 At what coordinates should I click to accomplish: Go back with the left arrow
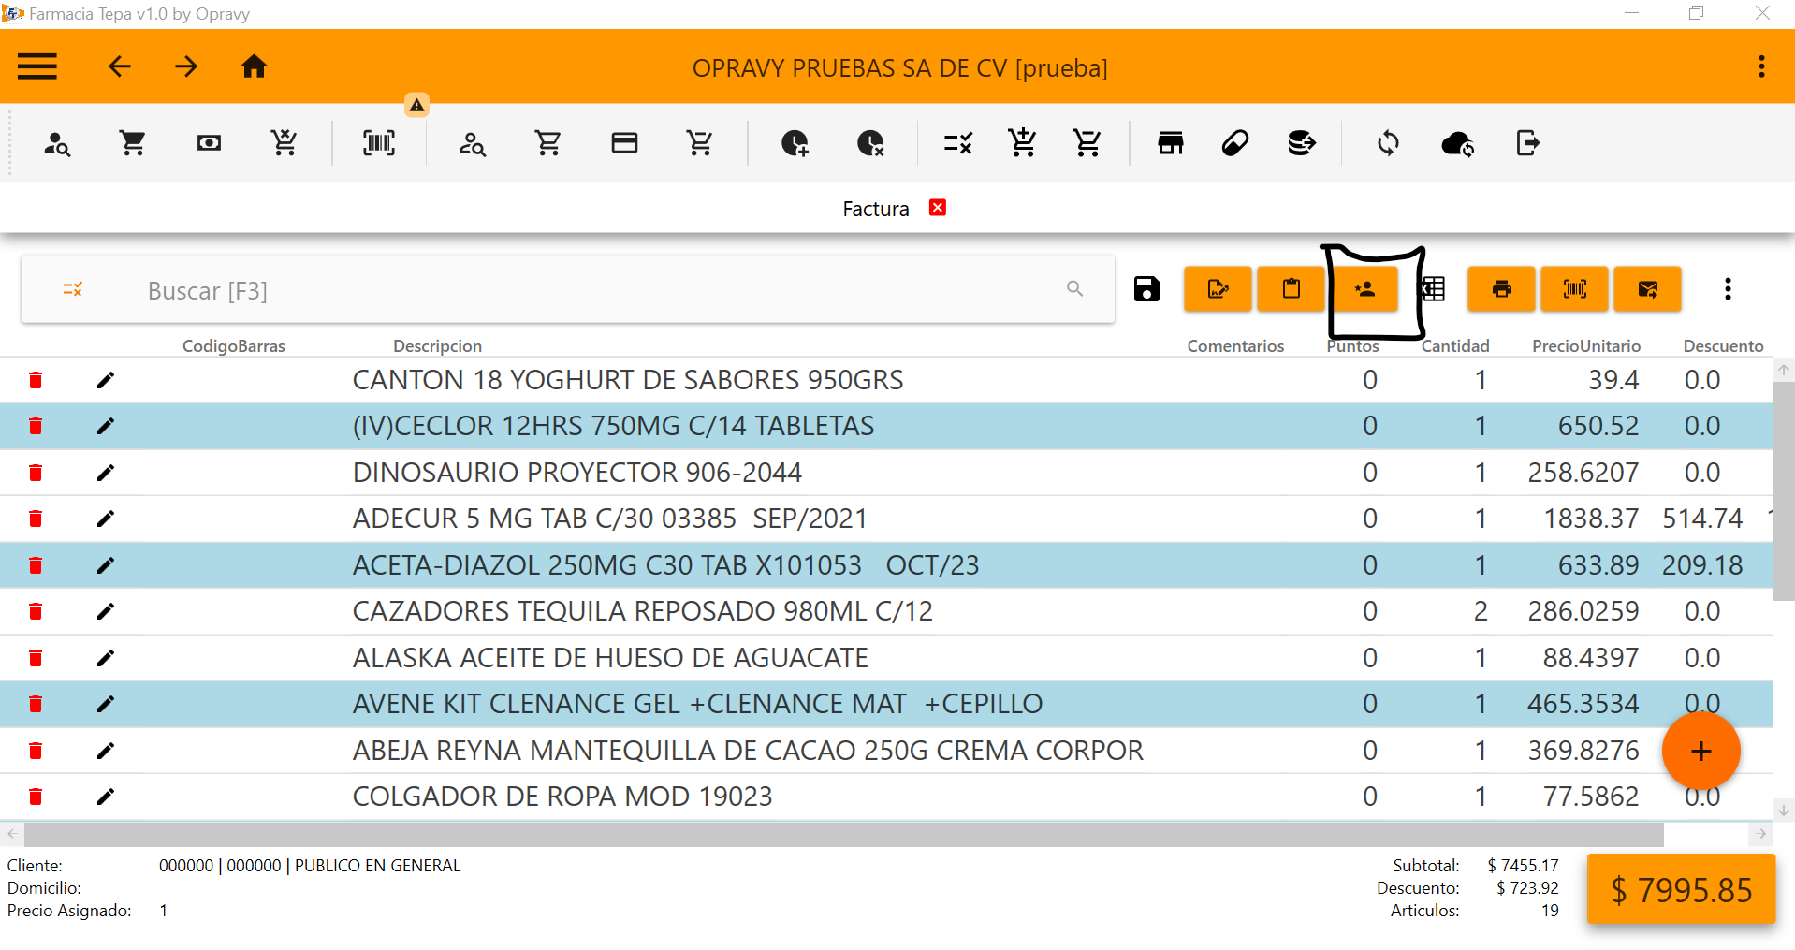pos(119,66)
